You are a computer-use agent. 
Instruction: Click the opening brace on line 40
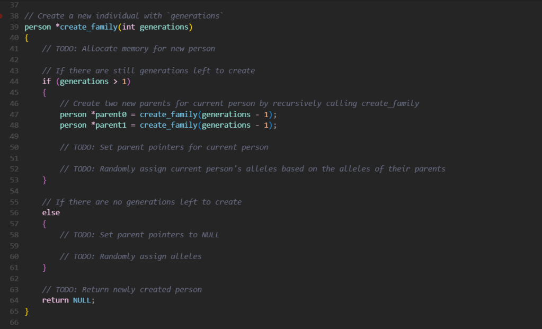tap(26, 38)
